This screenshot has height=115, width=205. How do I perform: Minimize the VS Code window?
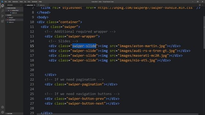click(x=193, y=2)
